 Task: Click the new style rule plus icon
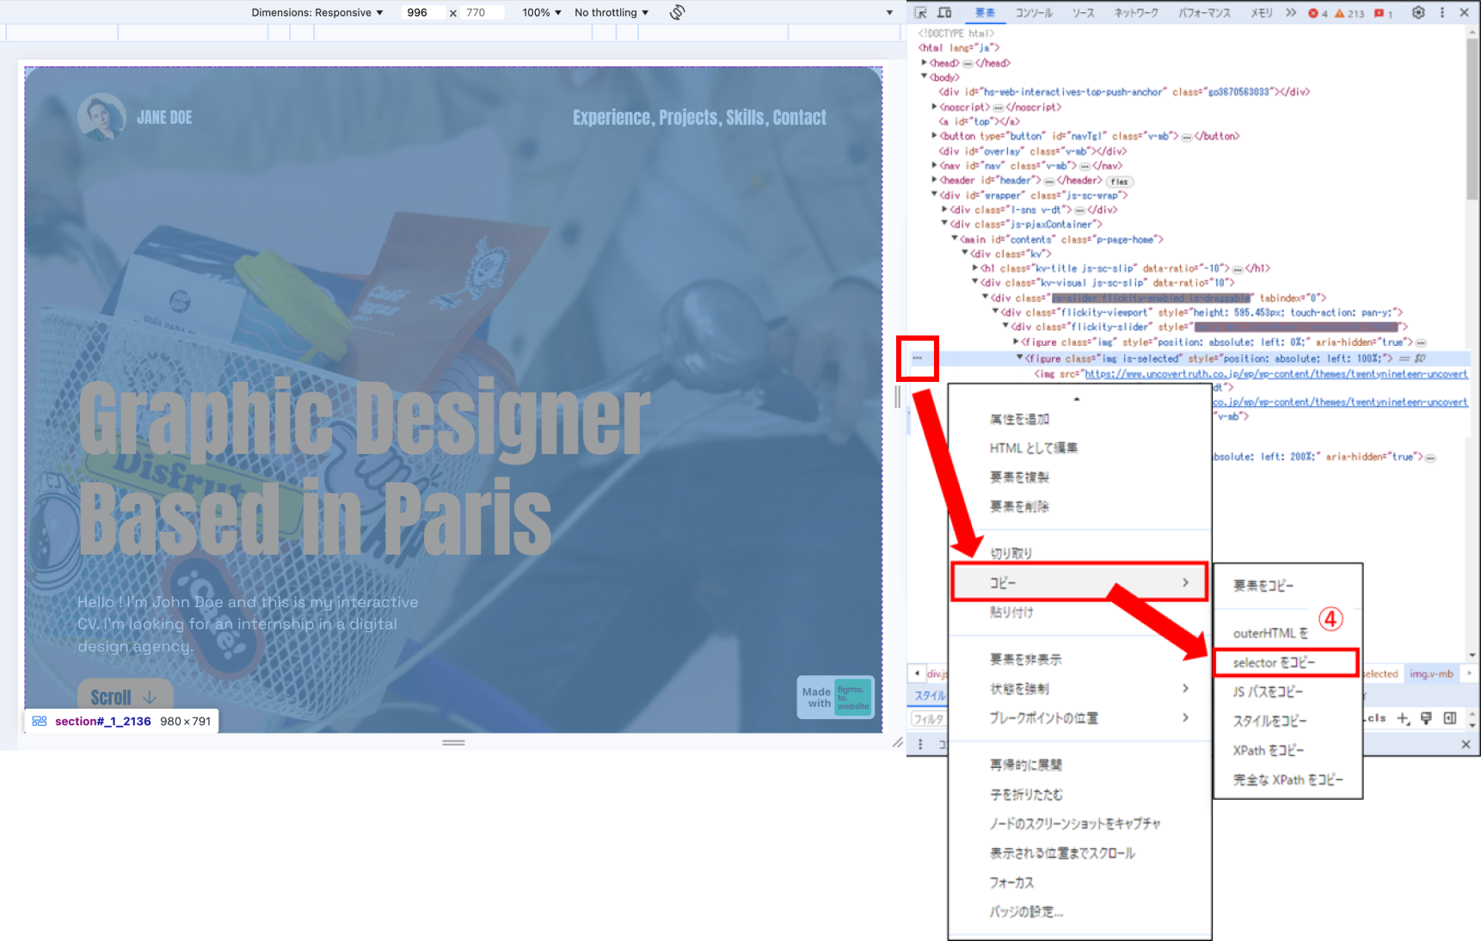1403,718
